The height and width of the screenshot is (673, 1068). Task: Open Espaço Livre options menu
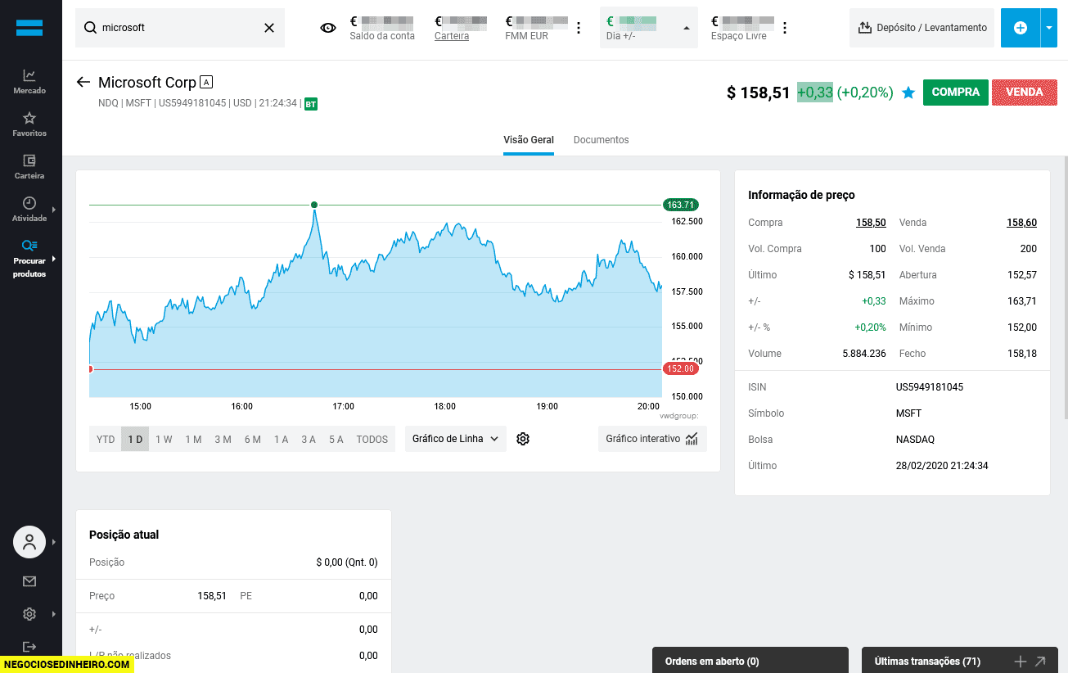[785, 28]
